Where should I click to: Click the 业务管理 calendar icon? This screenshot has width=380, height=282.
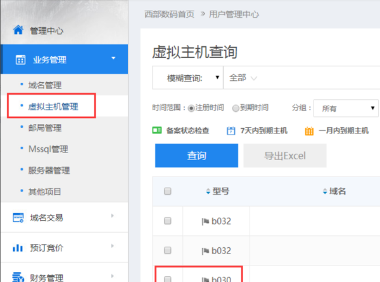(20, 59)
